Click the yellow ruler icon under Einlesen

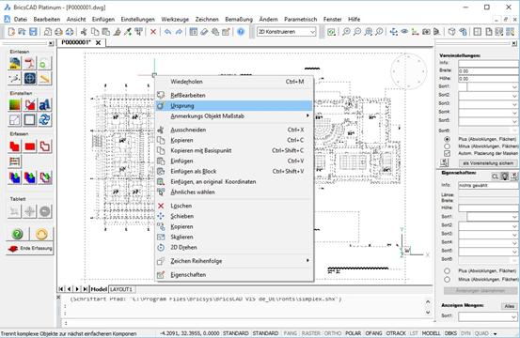45,79
